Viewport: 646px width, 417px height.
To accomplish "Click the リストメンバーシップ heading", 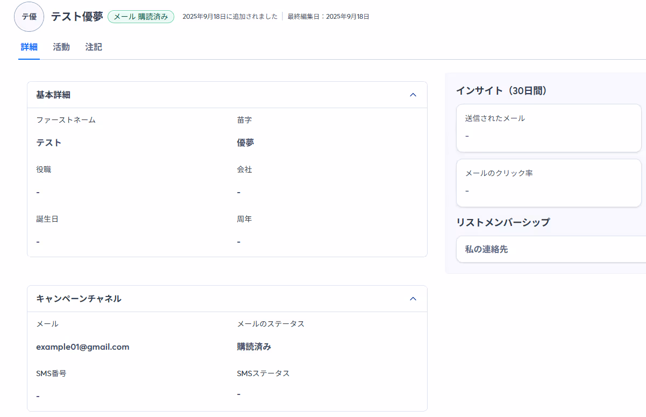I will point(503,222).
